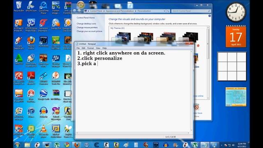Launch Mozilla Firefox from the desktop

click(x=31, y=43)
